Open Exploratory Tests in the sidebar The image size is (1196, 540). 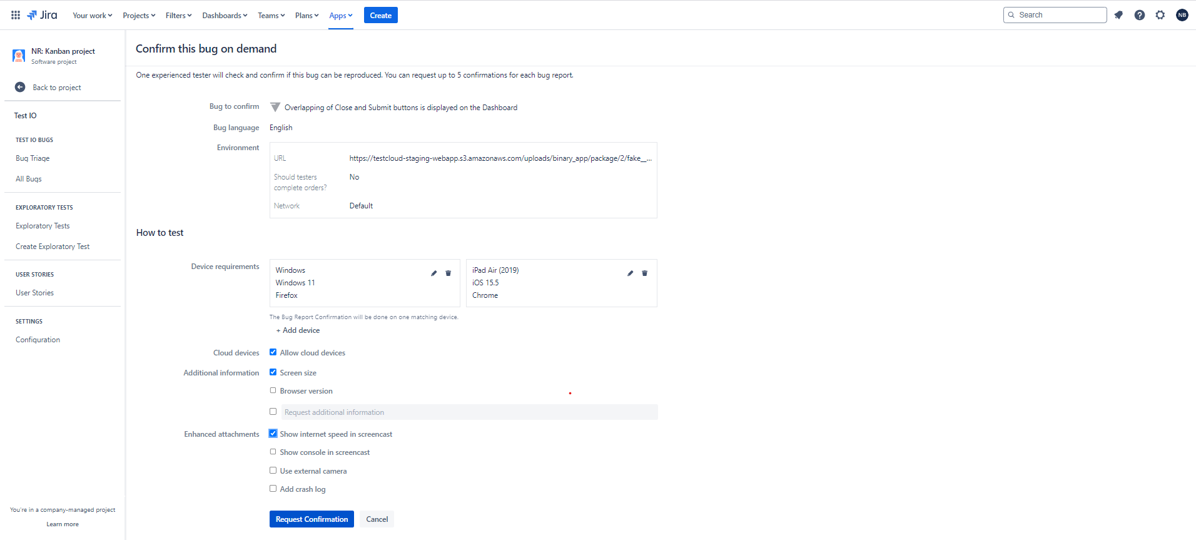(x=43, y=226)
